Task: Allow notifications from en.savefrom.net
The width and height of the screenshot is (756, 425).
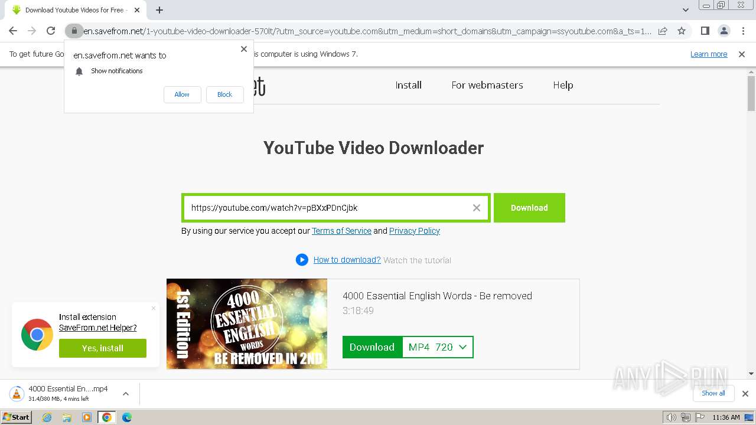Action: 182,94
